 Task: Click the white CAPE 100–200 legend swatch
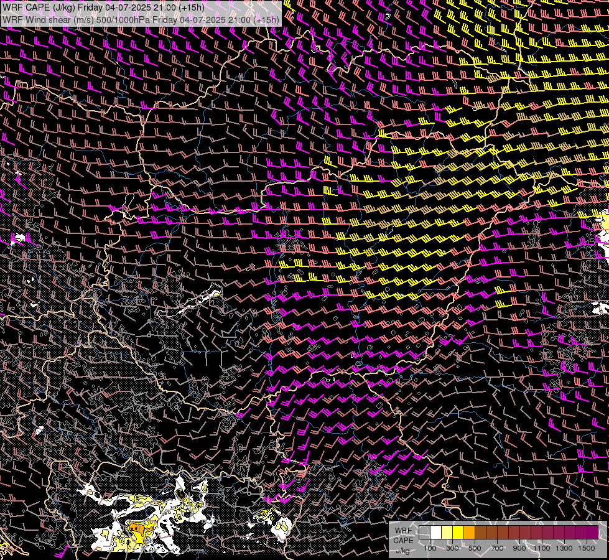pos(436,533)
